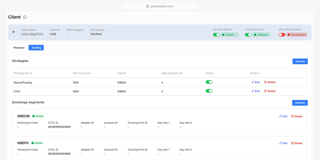The height and width of the screenshot is (160, 320).
Task: Go back using the left arrow icon
Action: 14,32
